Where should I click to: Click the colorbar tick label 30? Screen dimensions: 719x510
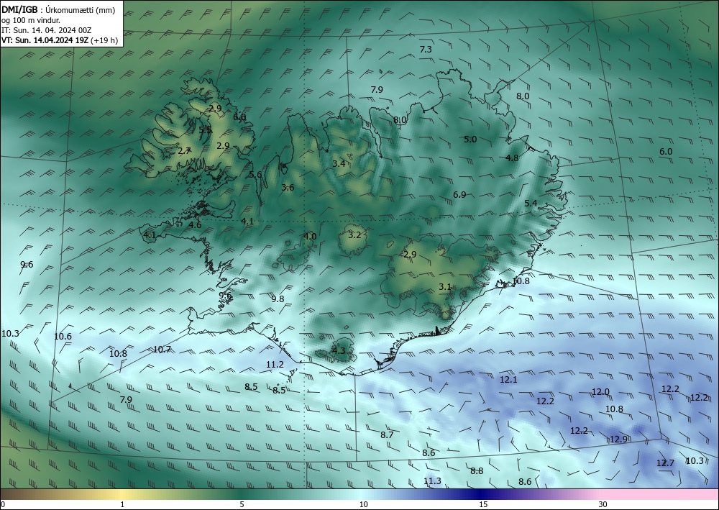tap(603, 505)
